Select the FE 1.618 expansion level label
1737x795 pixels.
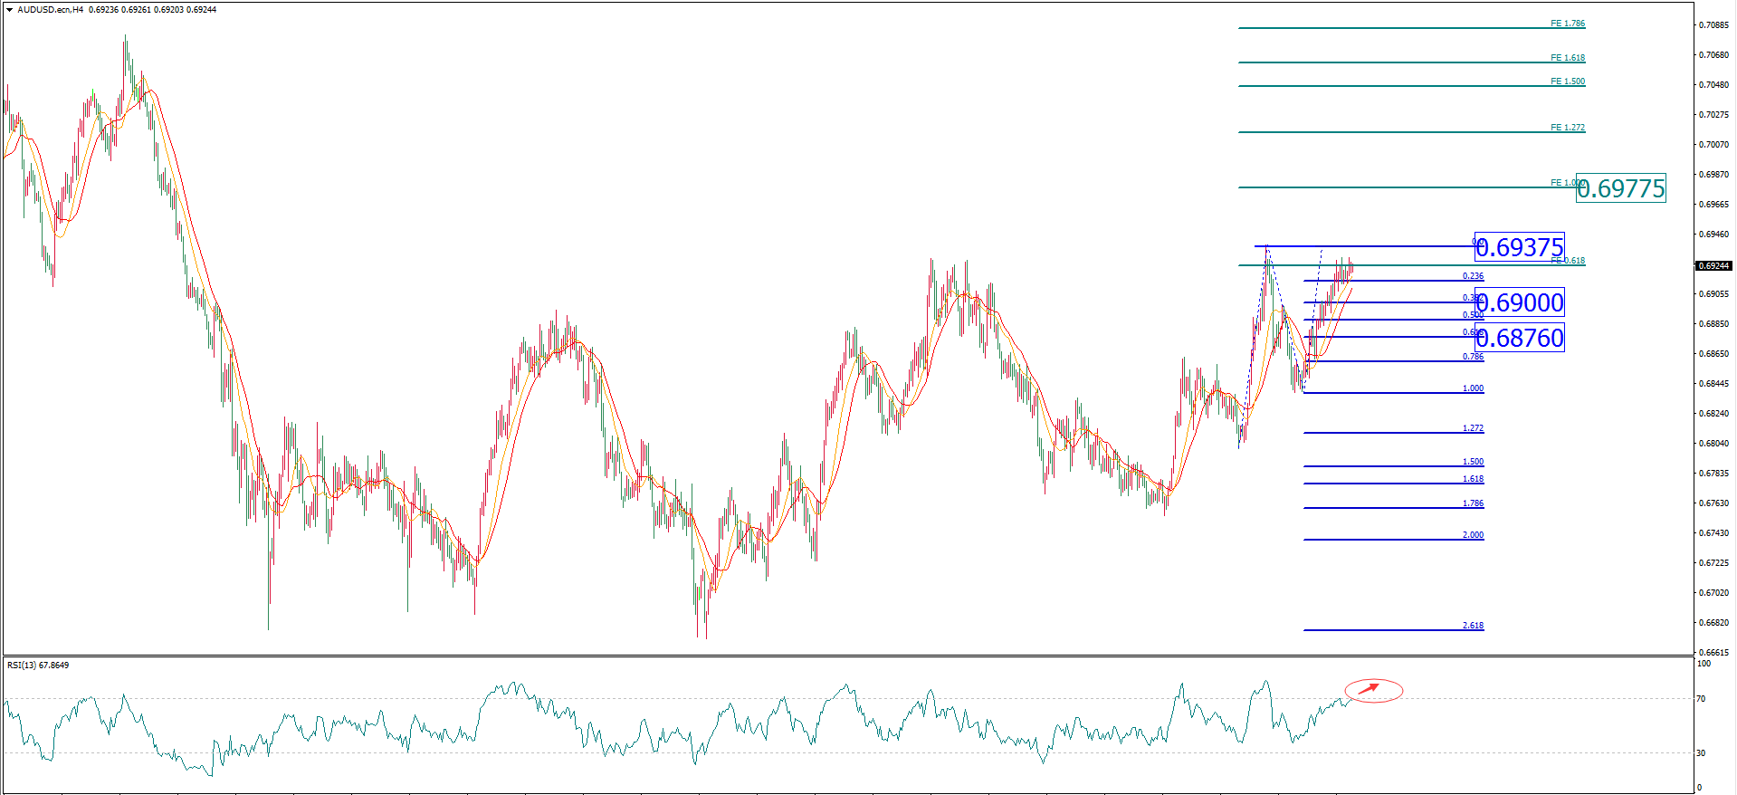click(1568, 58)
